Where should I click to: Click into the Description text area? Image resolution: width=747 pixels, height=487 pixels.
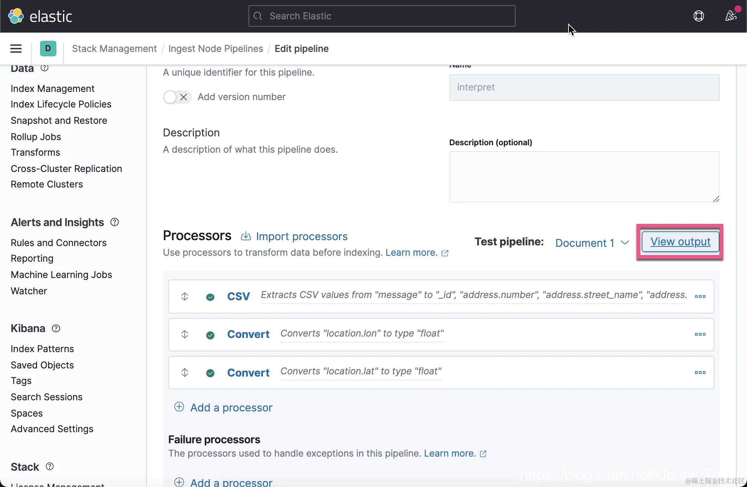pos(584,177)
